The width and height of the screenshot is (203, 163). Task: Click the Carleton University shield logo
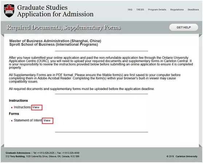pos(9,11)
